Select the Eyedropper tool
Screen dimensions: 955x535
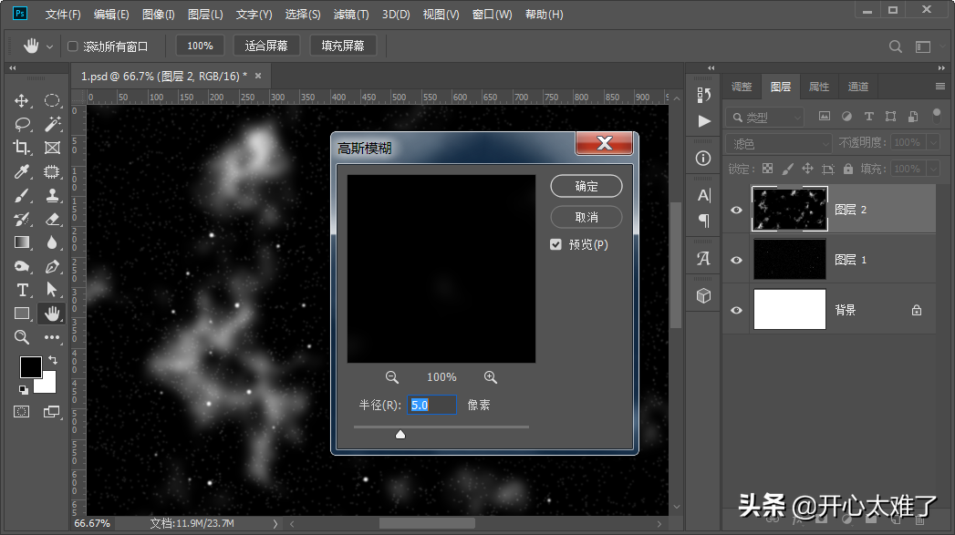[x=22, y=172]
